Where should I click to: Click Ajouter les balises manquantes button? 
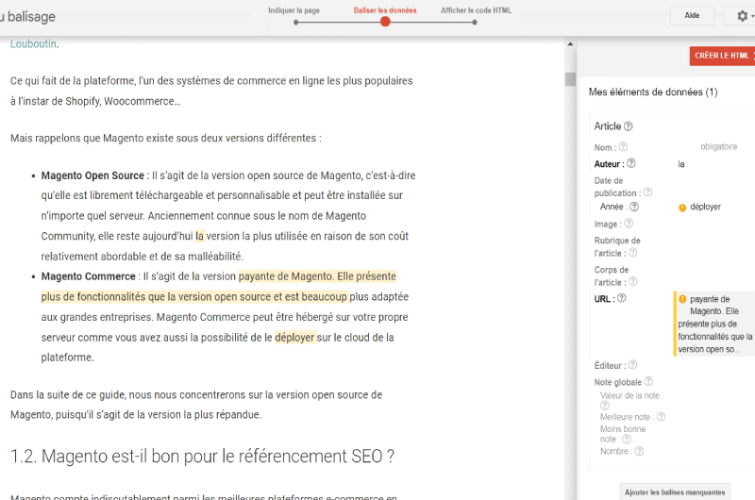coord(675,492)
